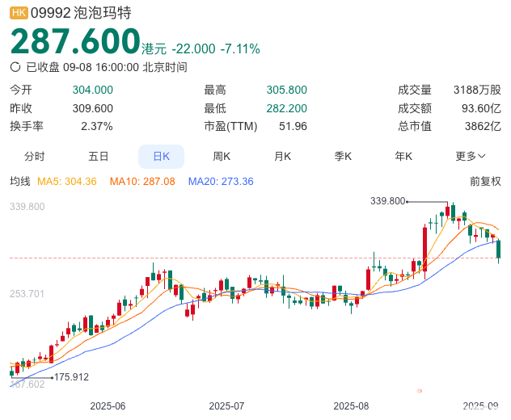Click the 287.600 current price
Viewport: 511px width, 420px height.
(75, 41)
